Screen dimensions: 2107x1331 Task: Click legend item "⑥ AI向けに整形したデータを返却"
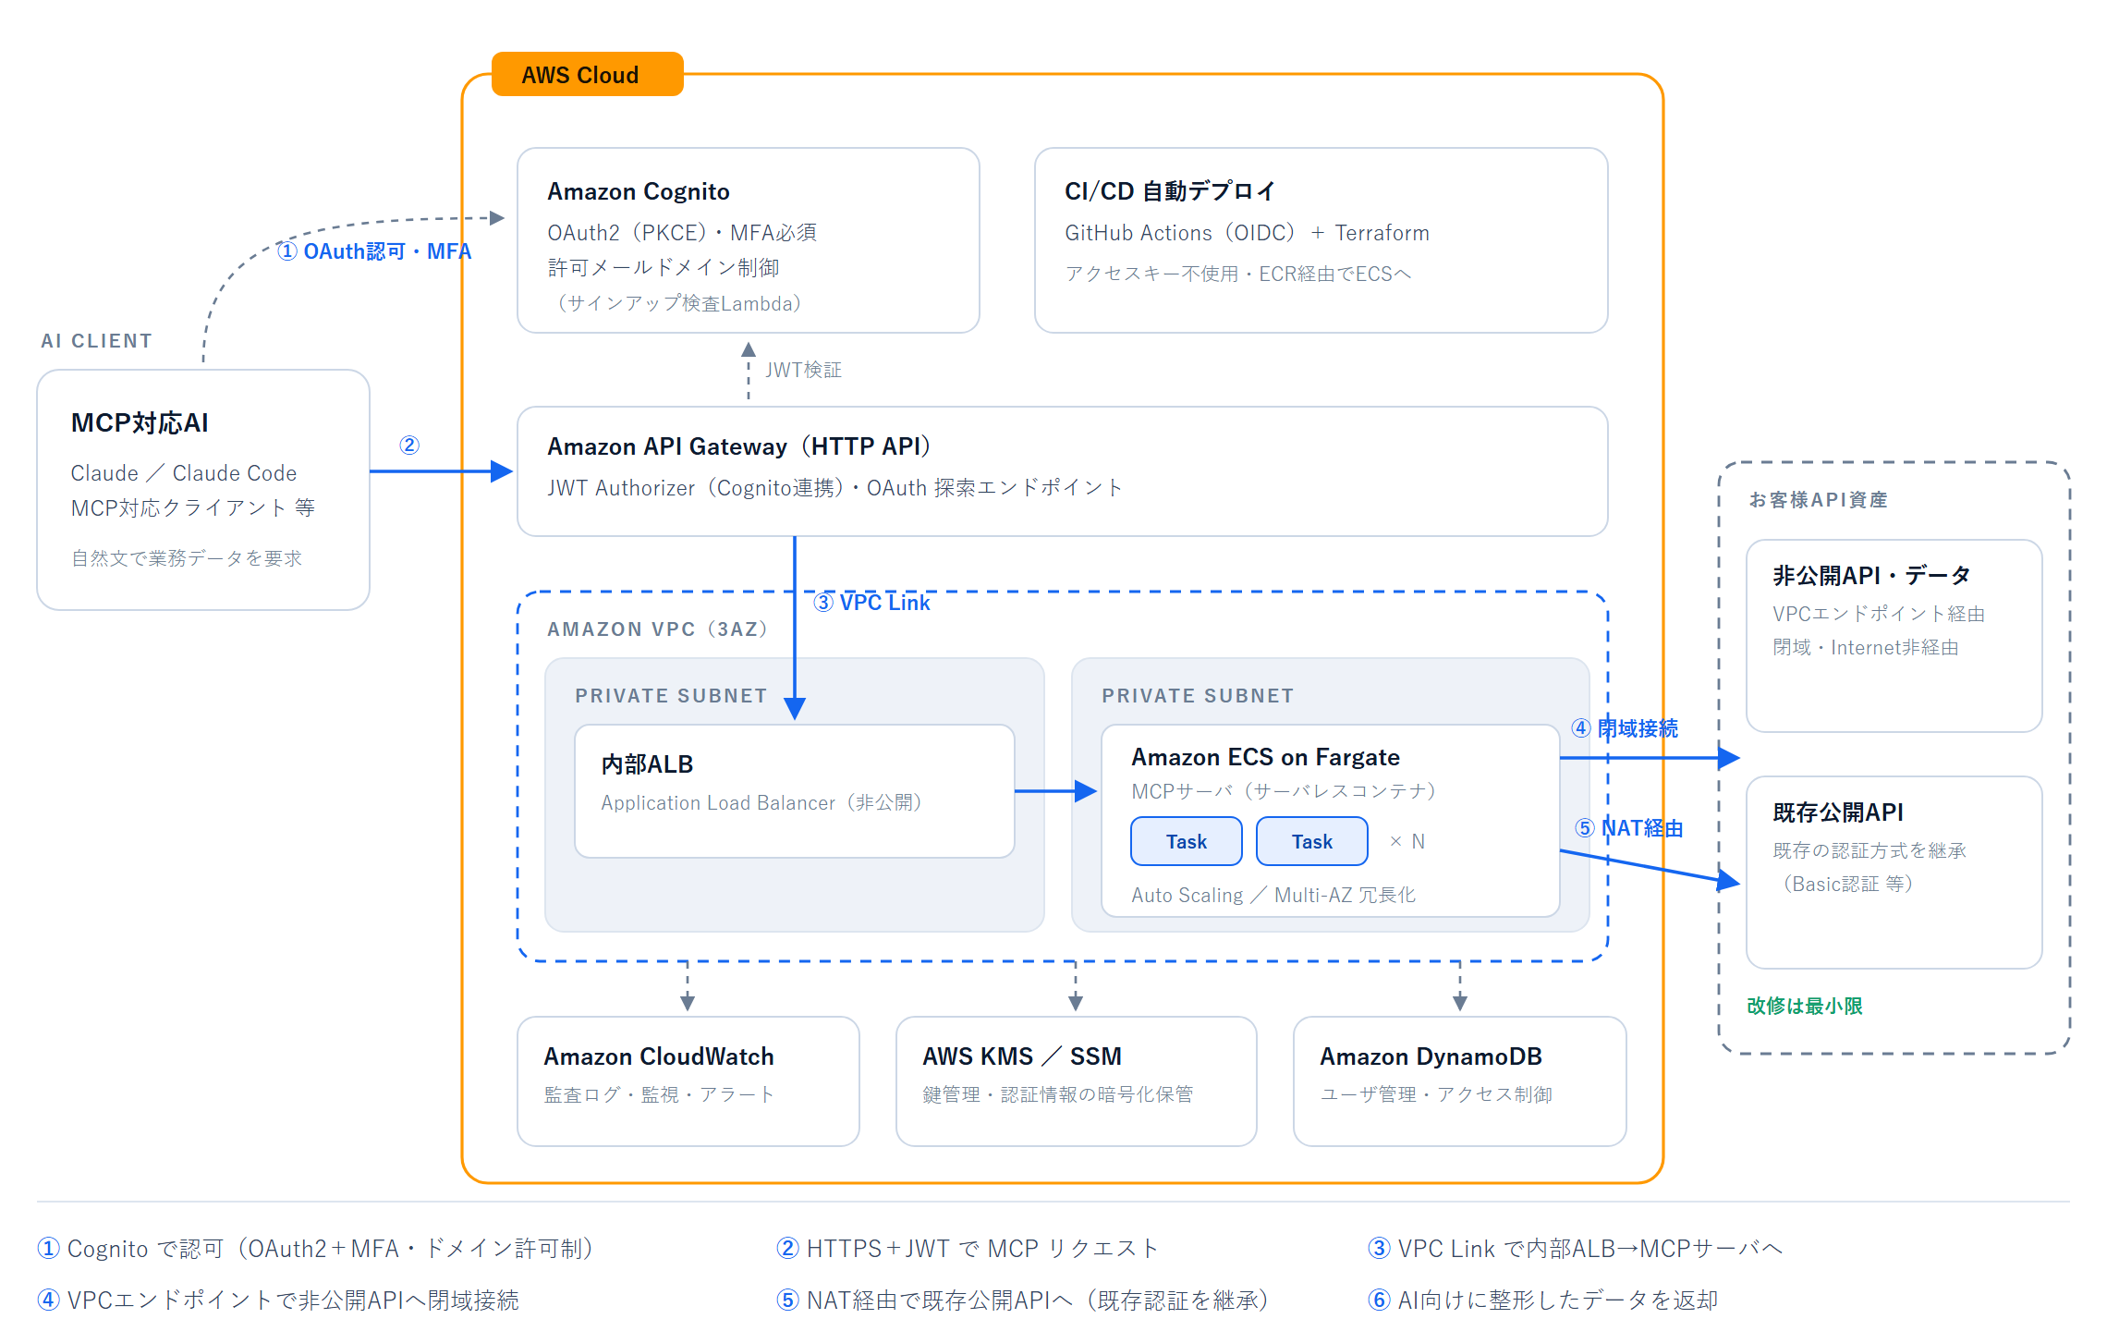[1543, 1300]
